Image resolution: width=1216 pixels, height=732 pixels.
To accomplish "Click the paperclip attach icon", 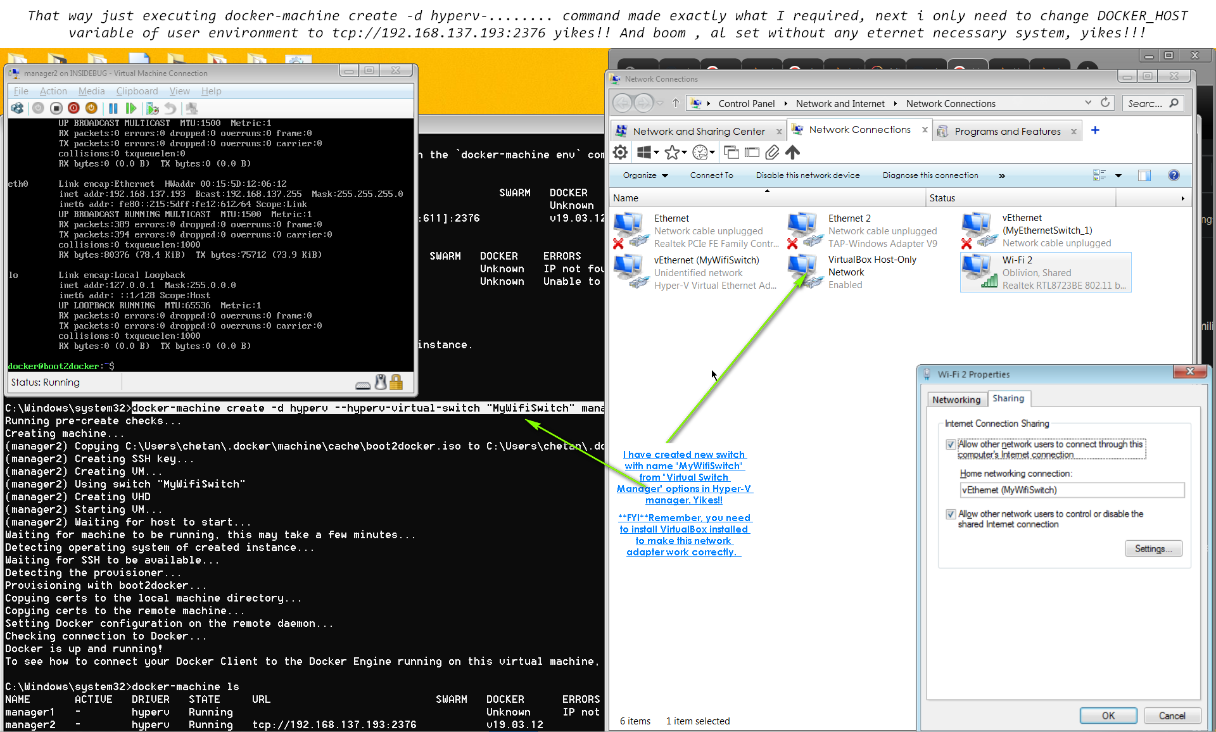I will 772,152.
